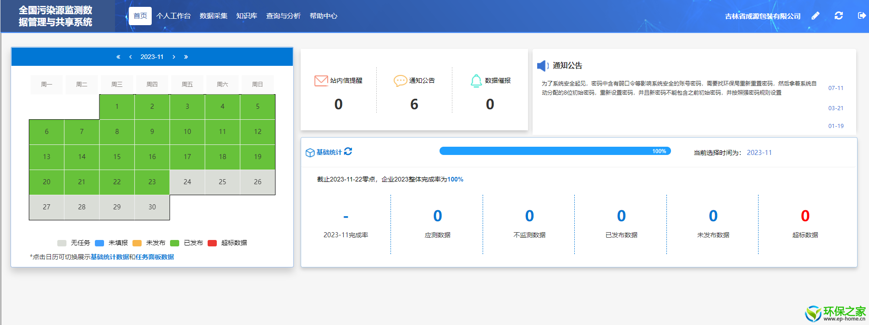The height and width of the screenshot is (325, 869).
Task: Open 帮助中心 menu
Action: (x=324, y=16)
